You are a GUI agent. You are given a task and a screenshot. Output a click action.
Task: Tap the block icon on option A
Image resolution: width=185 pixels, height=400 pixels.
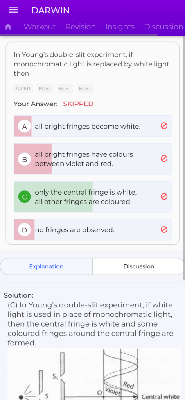click(164, 126)
